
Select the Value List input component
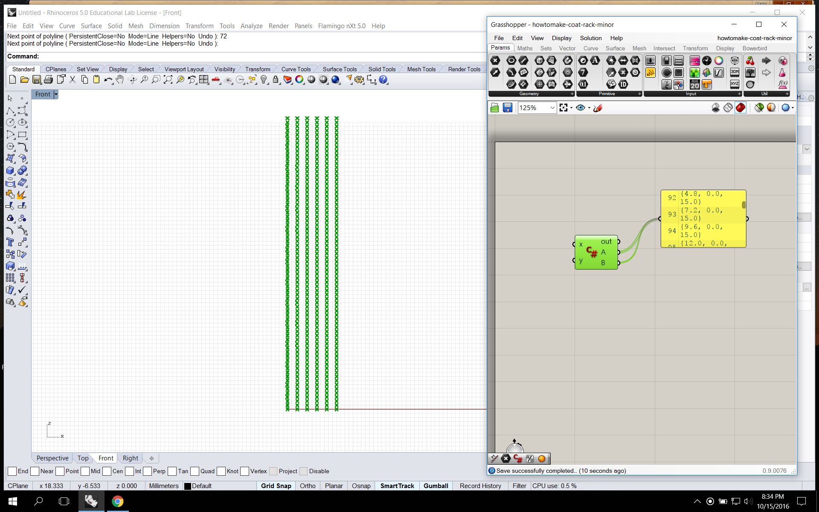[x=678, y=61]
